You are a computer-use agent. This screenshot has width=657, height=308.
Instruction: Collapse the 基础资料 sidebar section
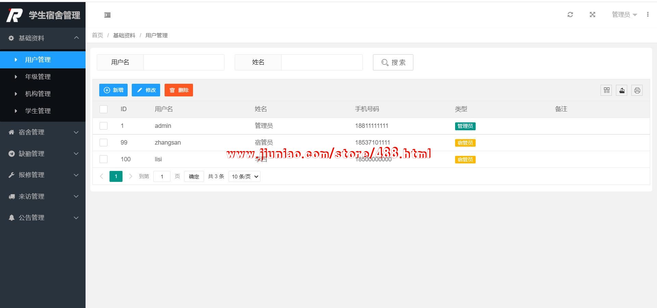pos(43,38)
